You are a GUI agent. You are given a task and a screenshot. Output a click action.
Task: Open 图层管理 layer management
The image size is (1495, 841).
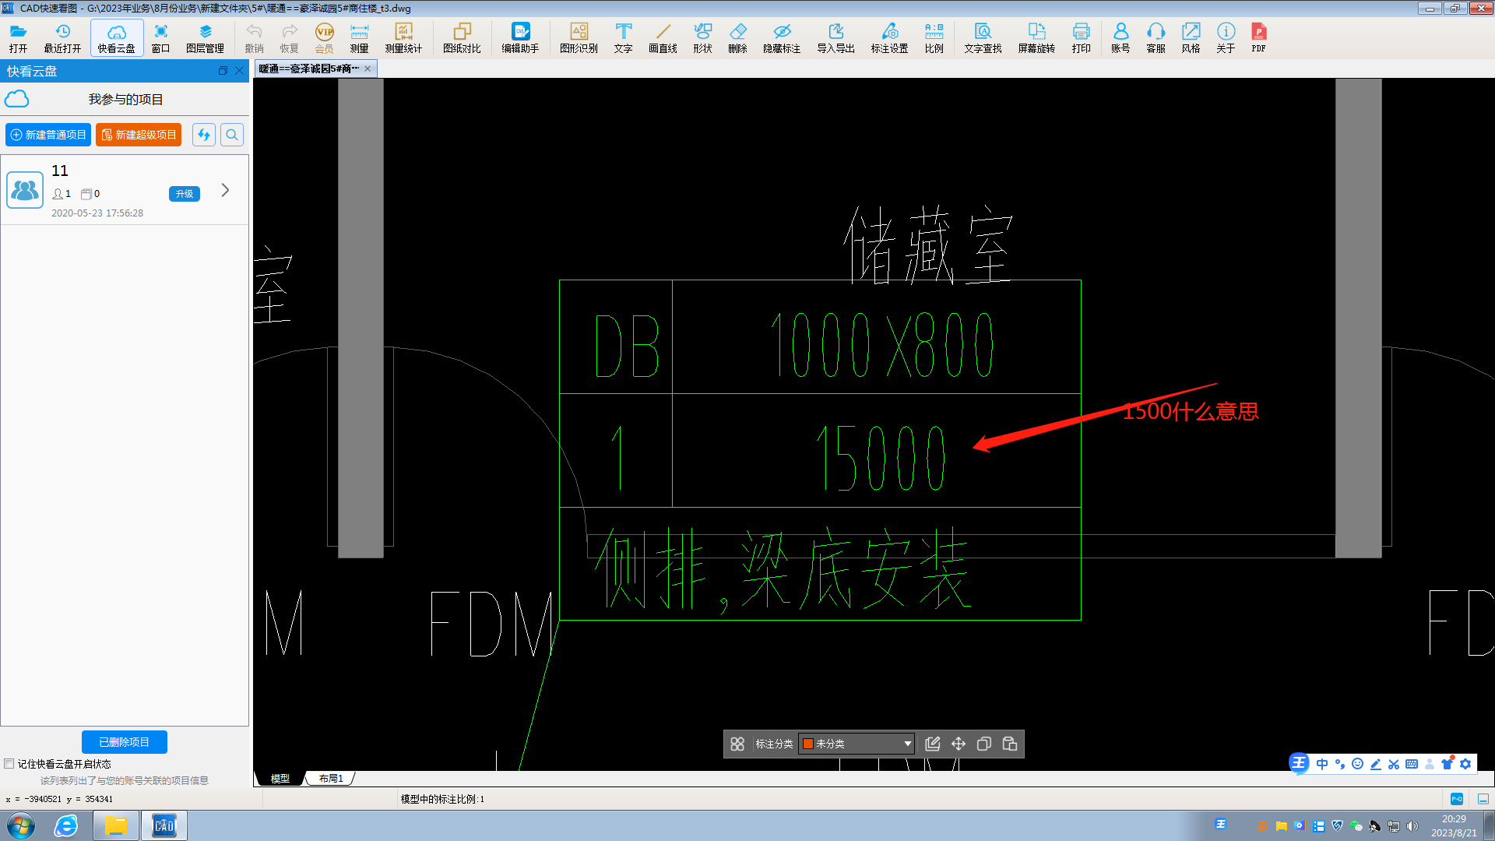(205, 37)
